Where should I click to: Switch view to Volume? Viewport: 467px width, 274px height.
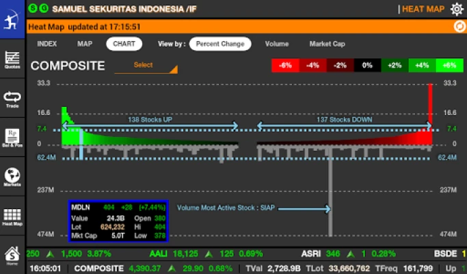click(x=277, y=44)
